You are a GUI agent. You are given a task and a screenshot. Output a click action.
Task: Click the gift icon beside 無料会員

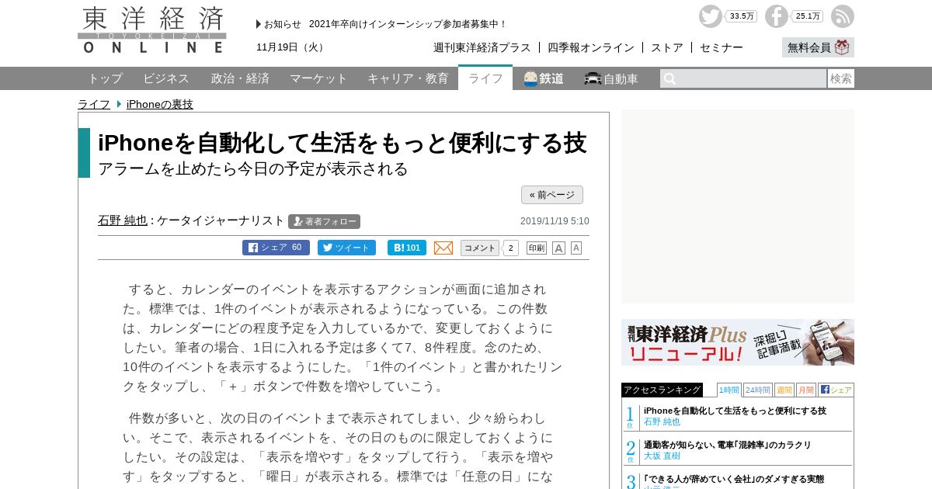(843, 47)
